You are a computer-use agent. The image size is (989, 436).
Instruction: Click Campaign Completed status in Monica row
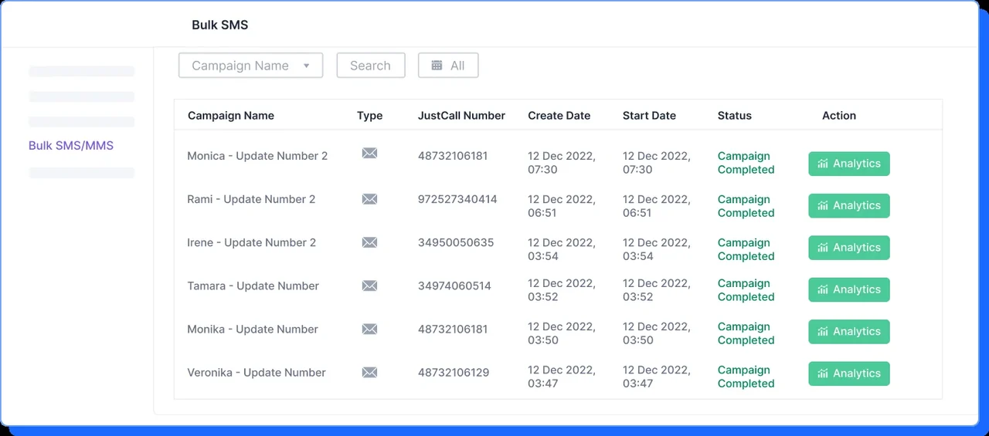point(746,163)
